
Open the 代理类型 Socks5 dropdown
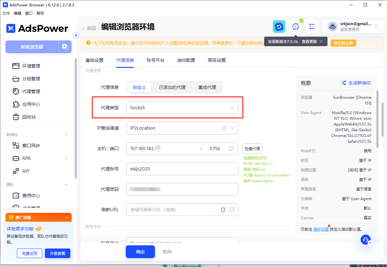point(182,108)
